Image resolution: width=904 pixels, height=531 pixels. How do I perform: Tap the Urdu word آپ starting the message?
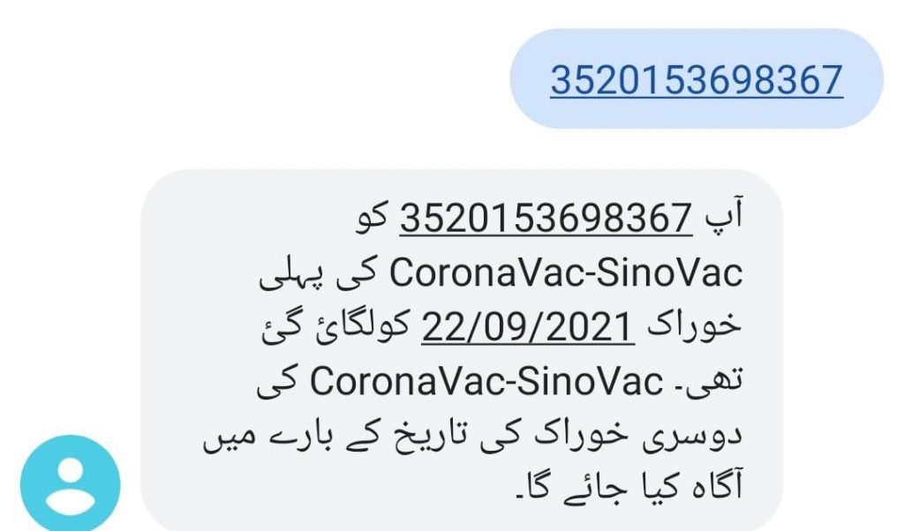(724, 215)
